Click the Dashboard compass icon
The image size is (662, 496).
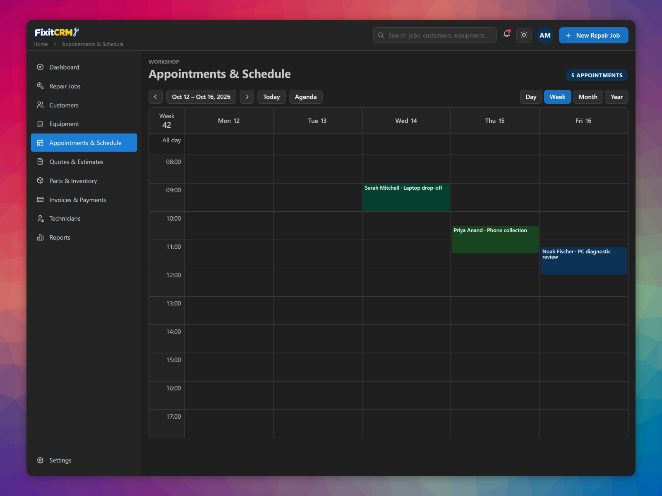(40, 67)
